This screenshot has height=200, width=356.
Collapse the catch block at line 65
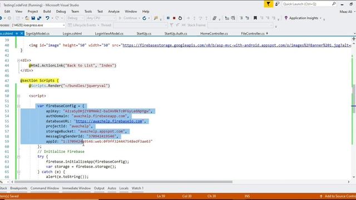pos(18,172)
